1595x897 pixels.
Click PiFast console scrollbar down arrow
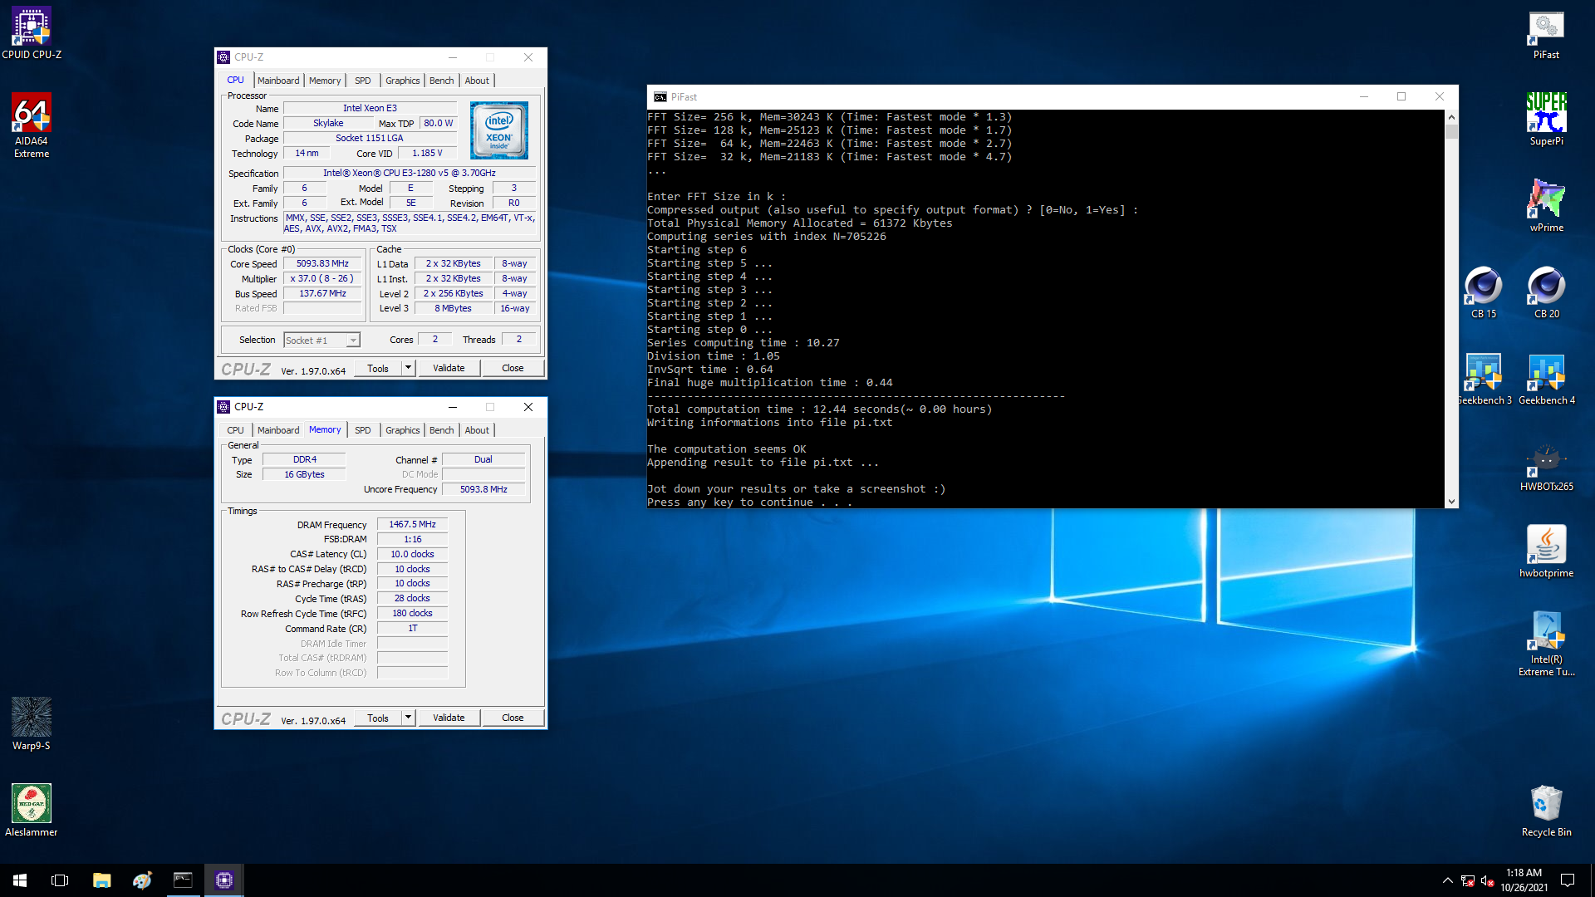tap(1451, 502)
